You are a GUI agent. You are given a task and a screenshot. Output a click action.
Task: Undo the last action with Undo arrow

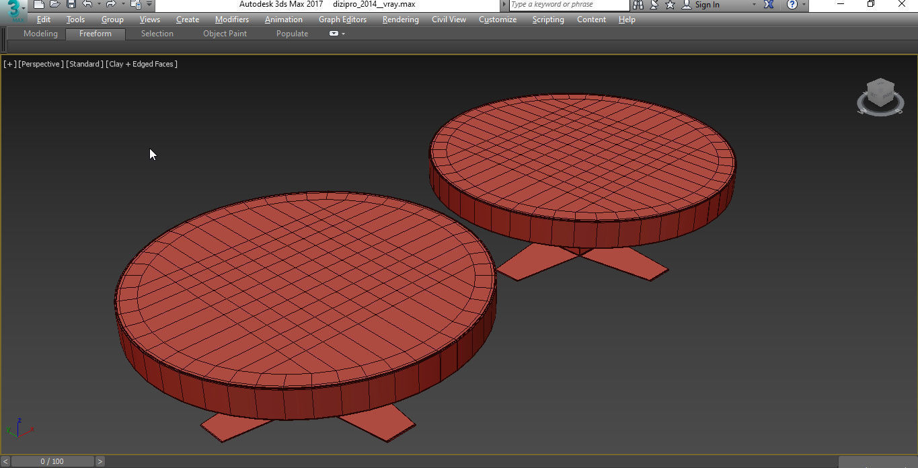87,5
